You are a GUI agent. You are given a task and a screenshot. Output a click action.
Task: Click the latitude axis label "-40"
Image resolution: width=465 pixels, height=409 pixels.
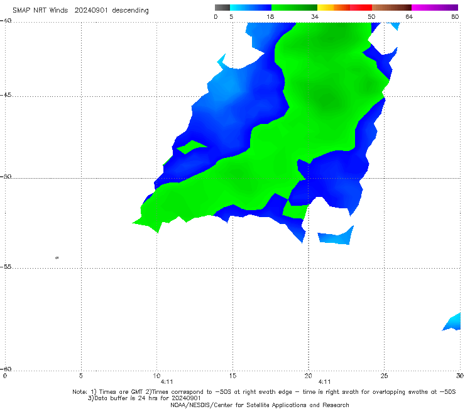(6, 21)
